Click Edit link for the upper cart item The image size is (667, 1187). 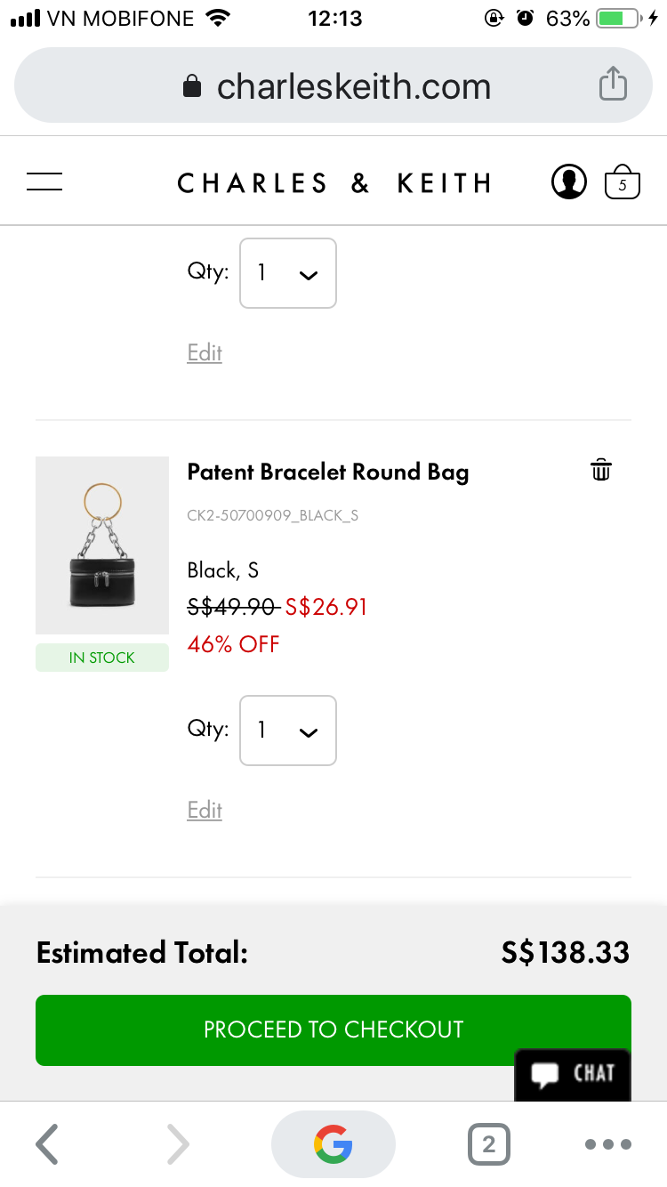(x=205, y=352)
